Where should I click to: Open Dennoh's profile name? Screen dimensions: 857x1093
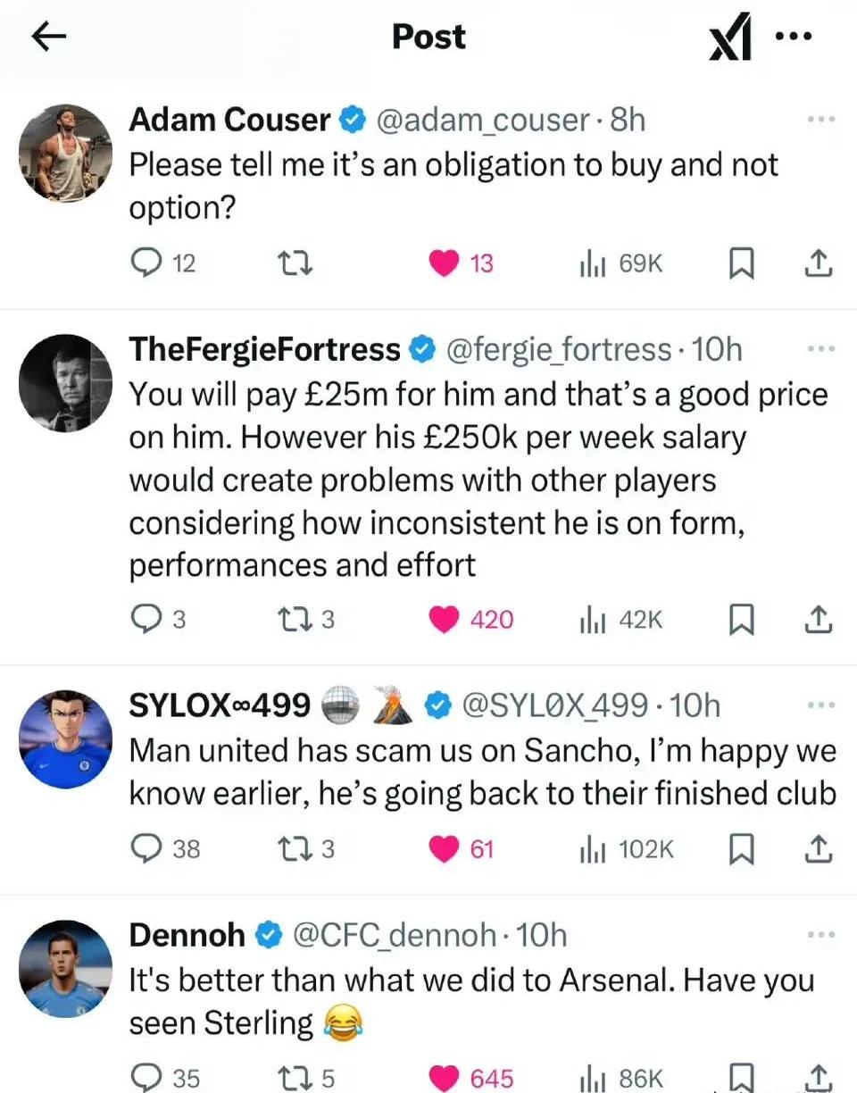[187, 935]
